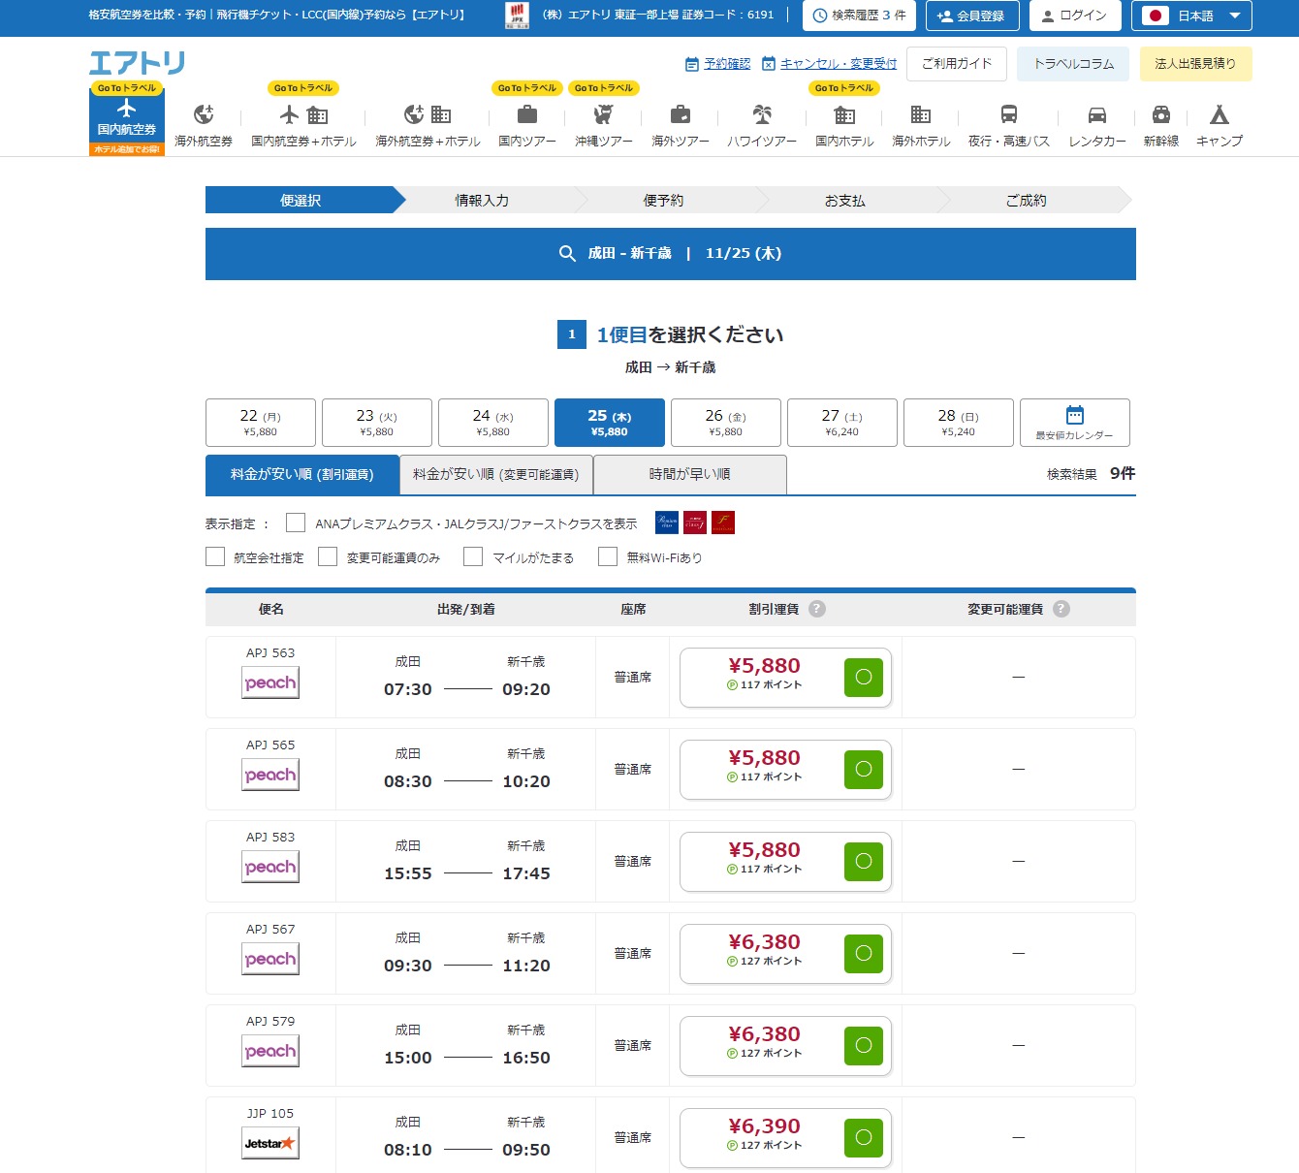Screen dimensions: 1299x1173
Task: Click the search magnifier icon in blue bar
Action: click(567, 254)
